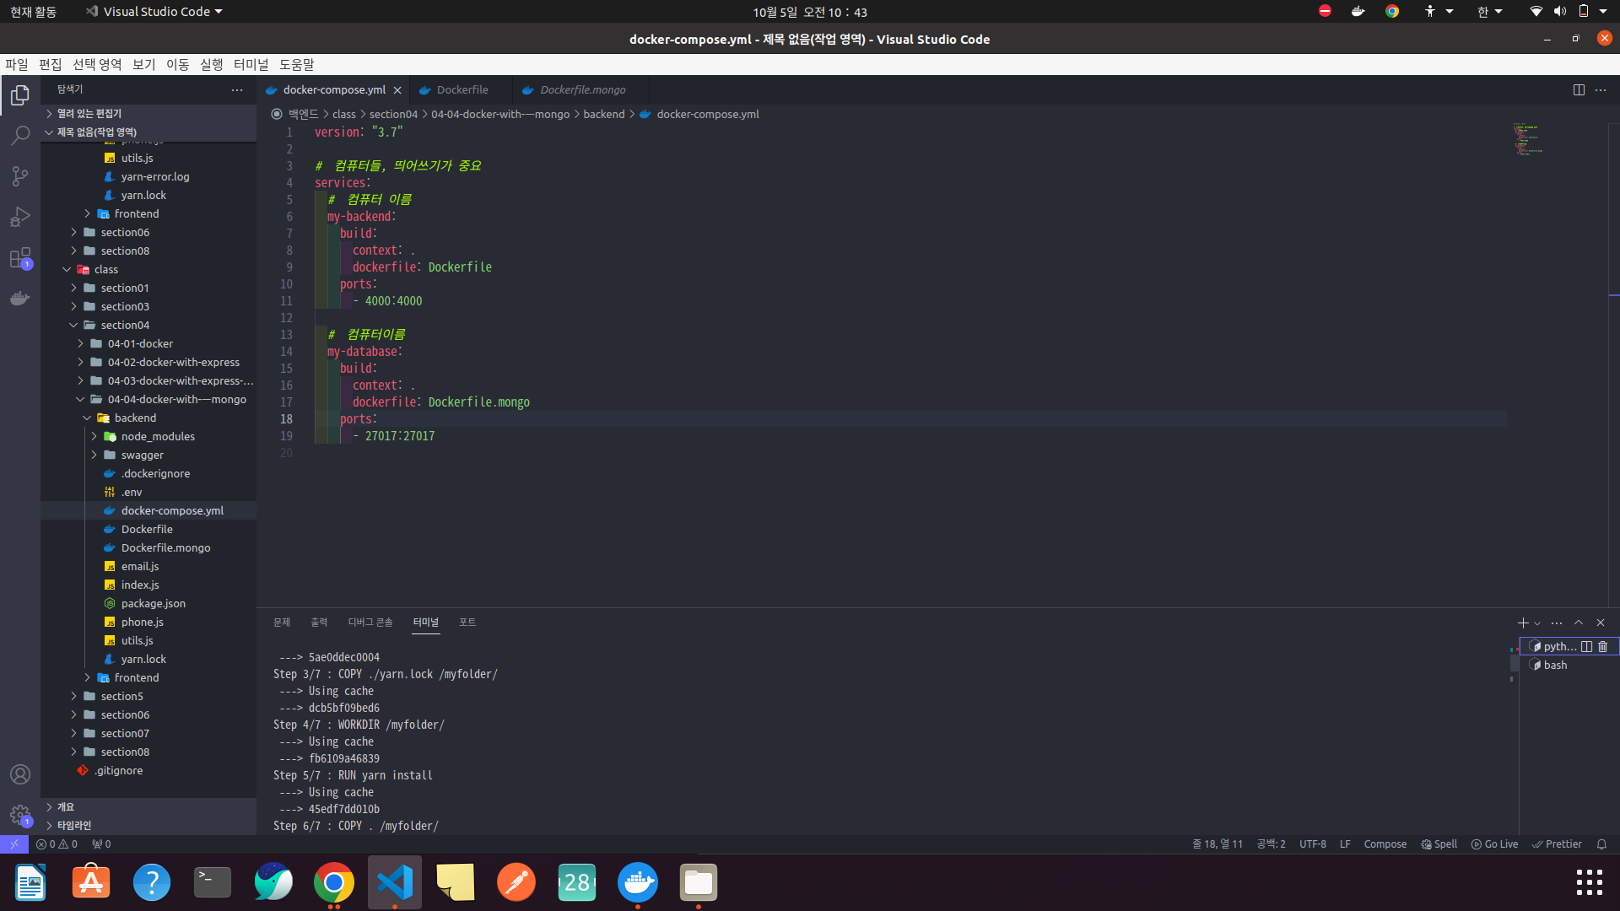Image resolution: width=1620 pixels, height=911 pixels.
Task: Click the Prettier status item
Action: [x=1557, y=844]
